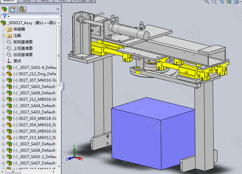The width and height of the screenshot is (242, 174).
Task: Collapse the feature tree panel handle
Action: coord(63,86)
